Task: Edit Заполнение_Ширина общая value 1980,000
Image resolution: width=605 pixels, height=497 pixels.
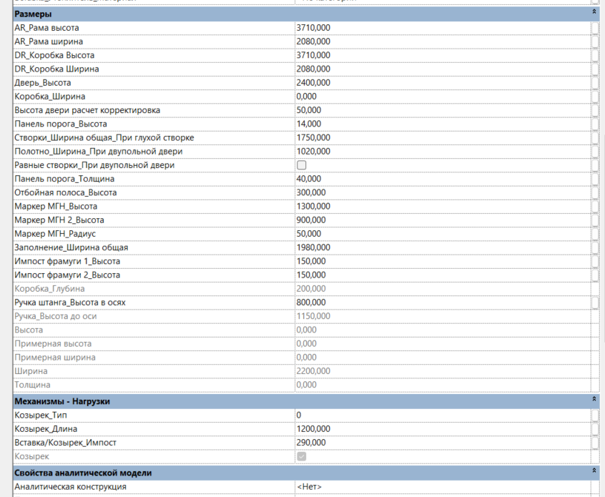Action: pyautogui.click(x=443, y=247)
